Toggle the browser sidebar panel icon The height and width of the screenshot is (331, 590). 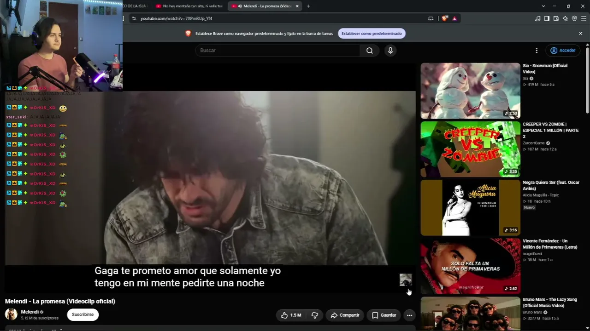[547, 18]
